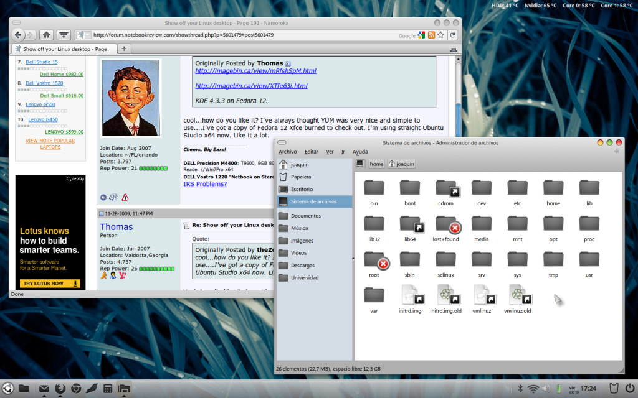Open the Ver menu
Viewport: 638px width, 398px height.
coord(330,152)
